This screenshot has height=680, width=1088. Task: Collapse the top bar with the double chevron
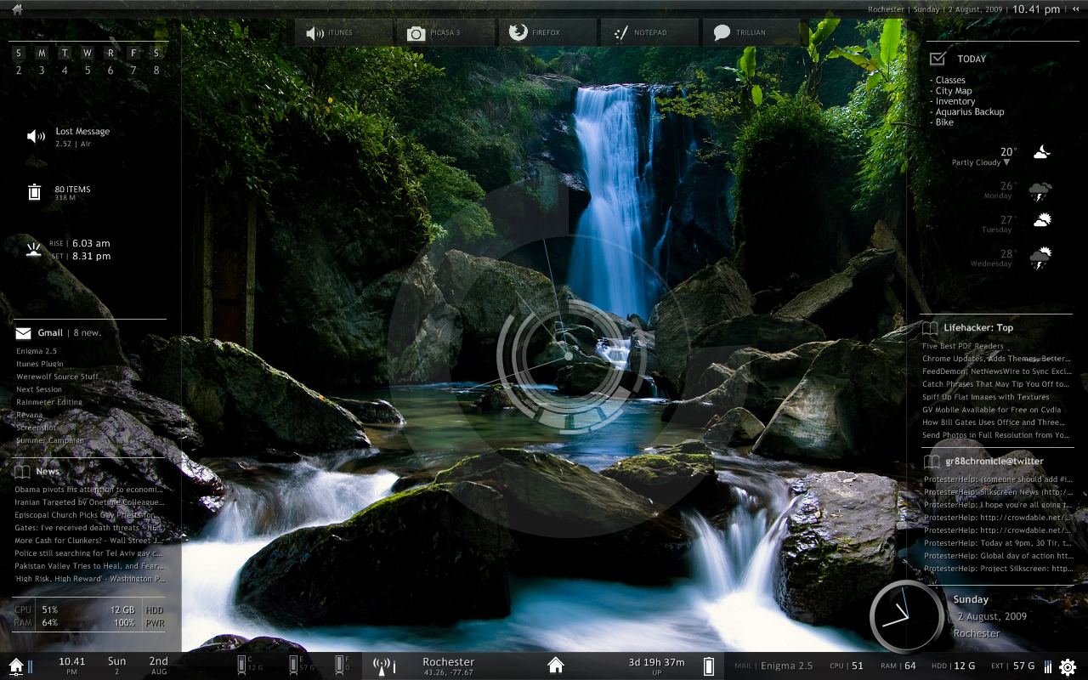pos(1076,9)
